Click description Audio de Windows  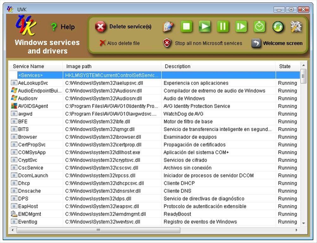184,98
